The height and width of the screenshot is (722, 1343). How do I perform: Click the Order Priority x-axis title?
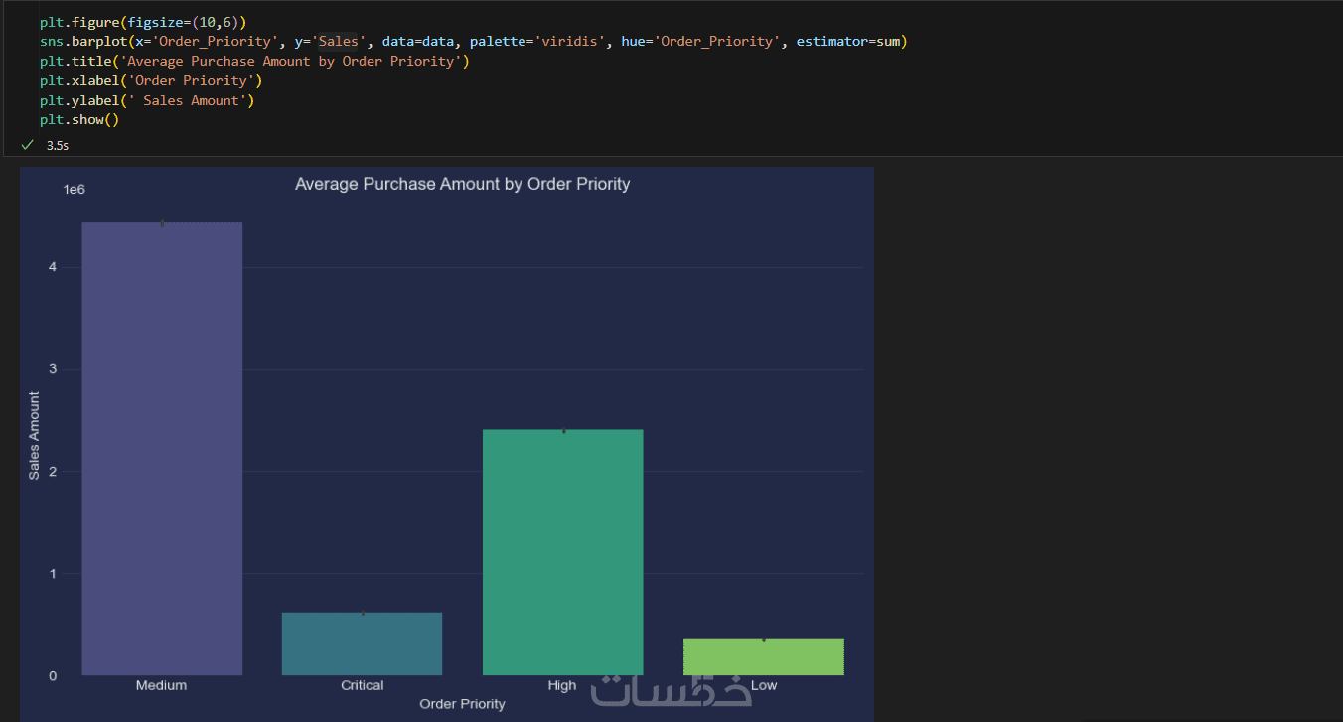[462, 704]
